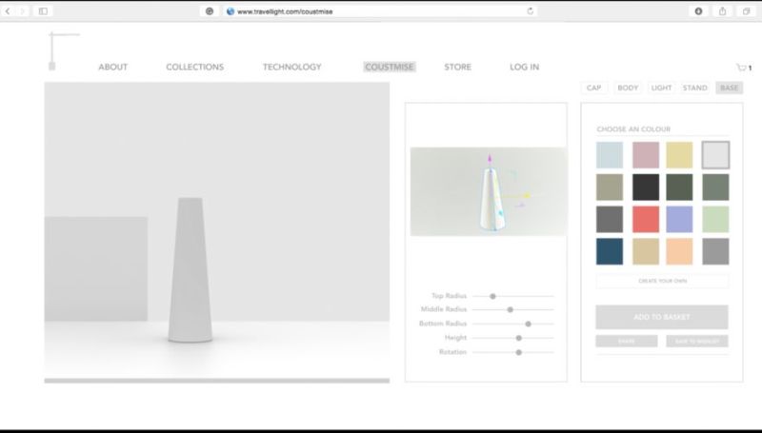Screen dimensions: 762x433
Task: Go forward using the browser forward arrow
Action: tap(22, 11)
